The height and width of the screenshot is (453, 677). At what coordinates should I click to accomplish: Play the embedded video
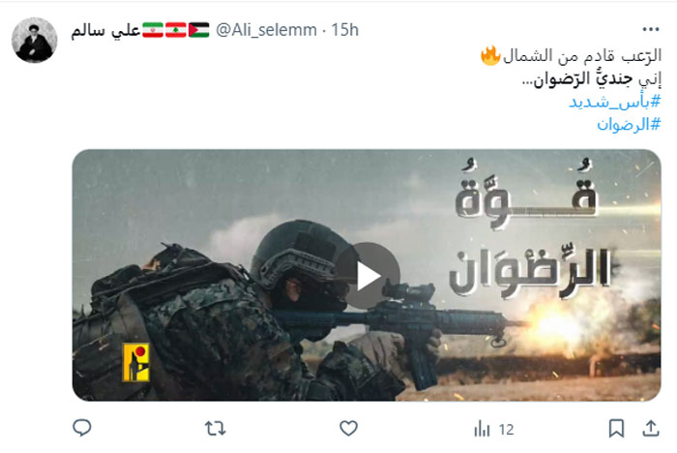pos(367,276)
